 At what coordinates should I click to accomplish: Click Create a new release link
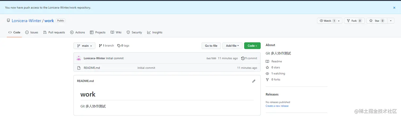click(x=277, y=106)
